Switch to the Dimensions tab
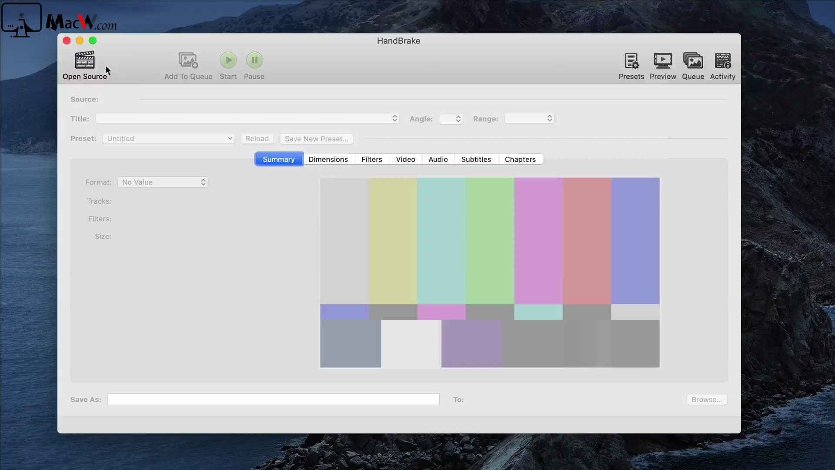Image resolution: width=835 pixels, height=470 pixels. (x=328, y=159)
